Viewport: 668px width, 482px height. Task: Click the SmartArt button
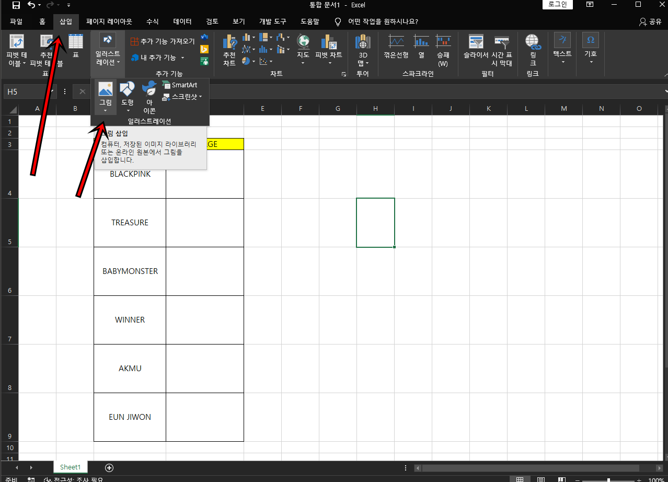click(x=180, y=85)
